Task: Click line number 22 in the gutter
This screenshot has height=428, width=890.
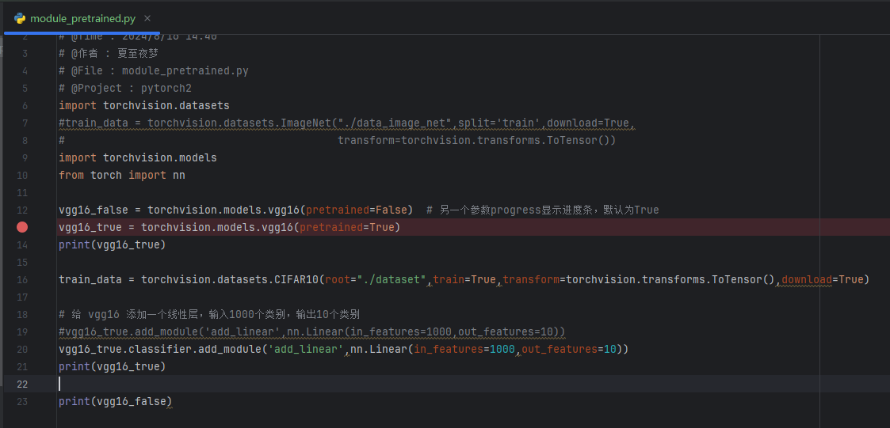Action: point(22,384)
